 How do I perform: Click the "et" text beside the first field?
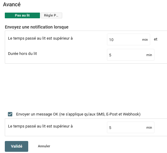(156, 39)
